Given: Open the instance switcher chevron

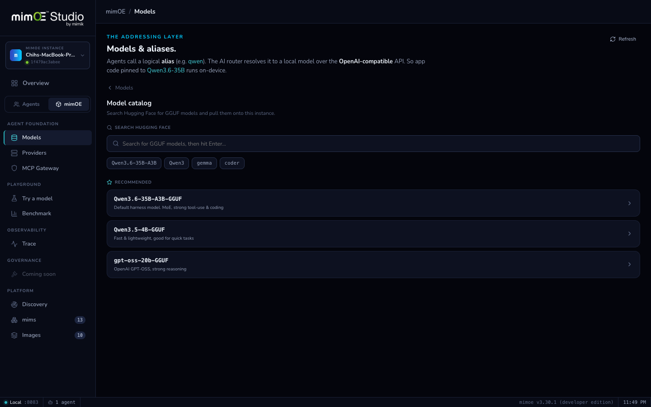Looking at the screenshot, I should click(x=82, y=55).
